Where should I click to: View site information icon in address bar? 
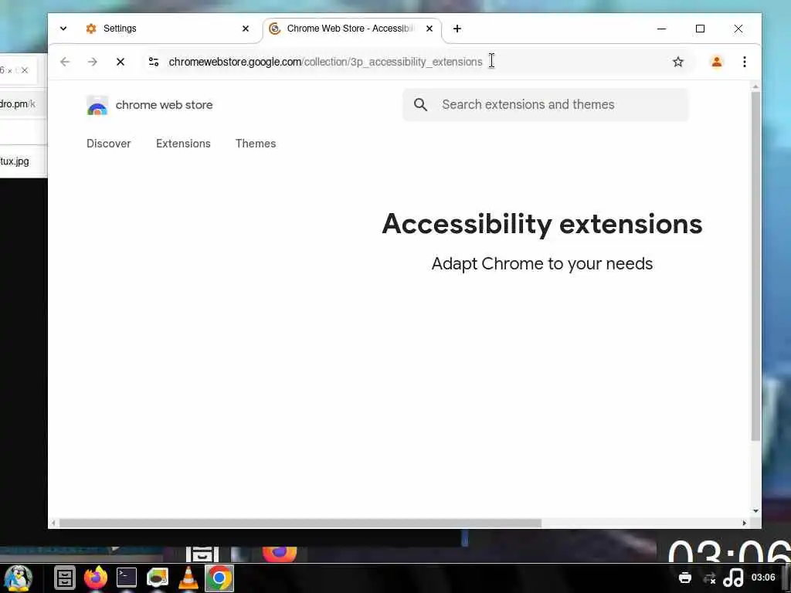coord(154,62)
